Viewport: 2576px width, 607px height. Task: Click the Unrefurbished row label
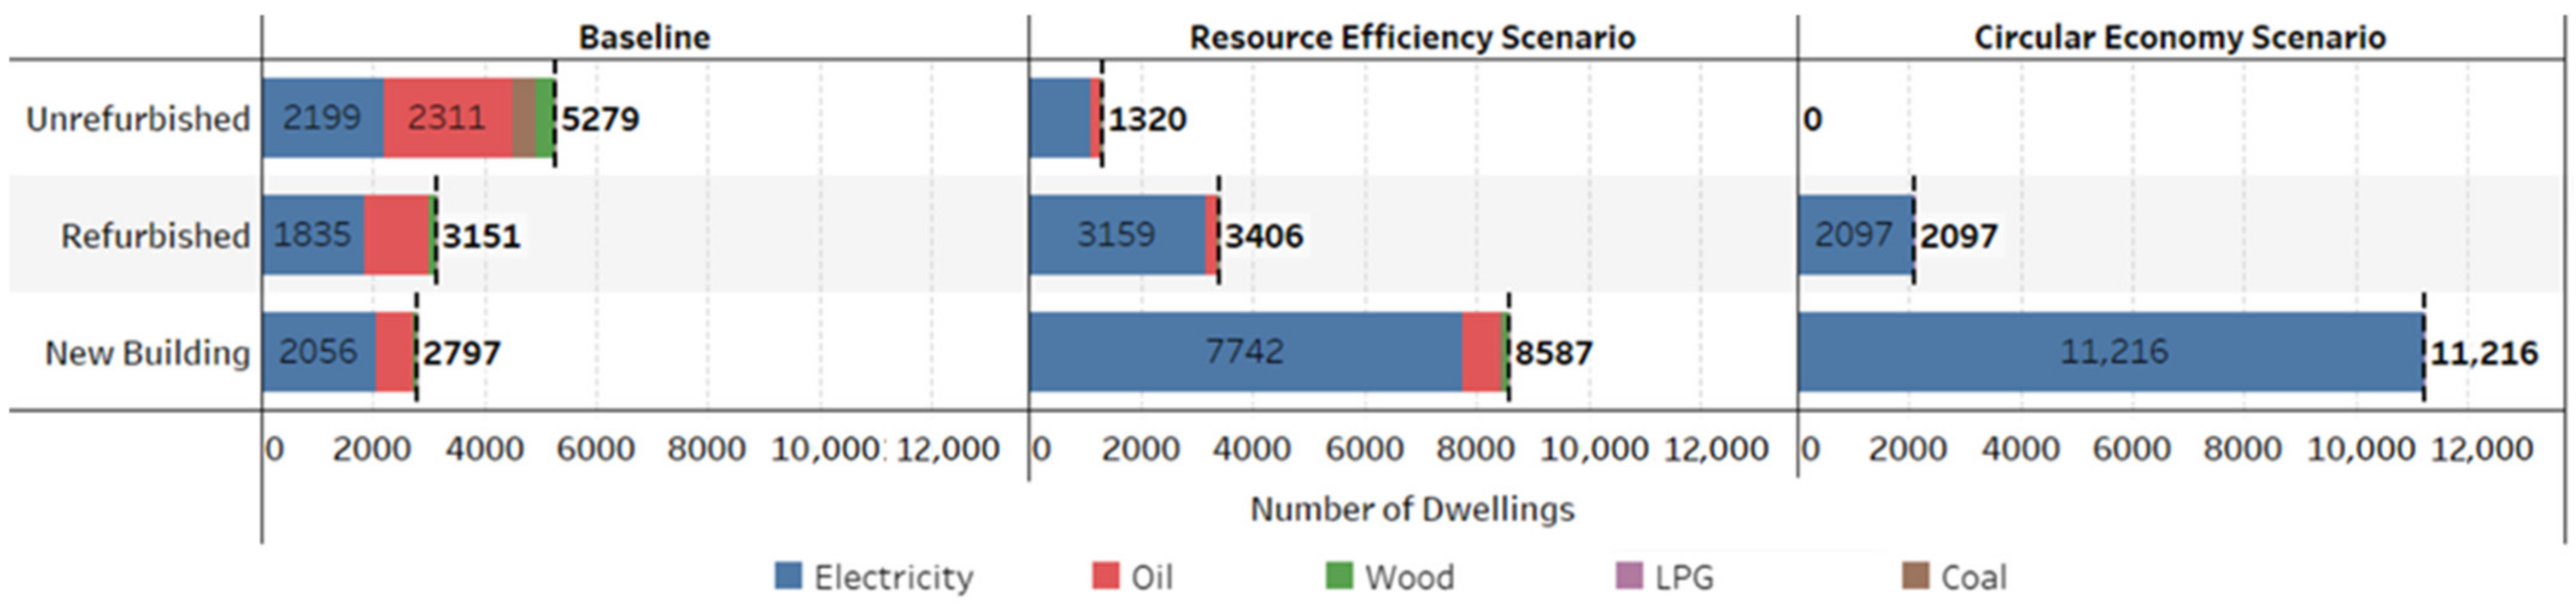tap(138, 118)
